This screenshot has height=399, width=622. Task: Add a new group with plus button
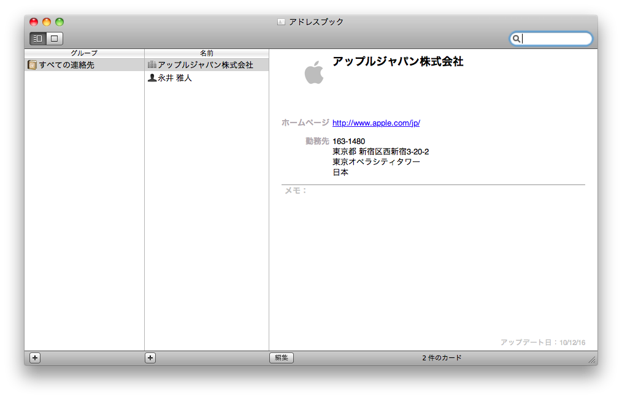(x=35, y=358)
